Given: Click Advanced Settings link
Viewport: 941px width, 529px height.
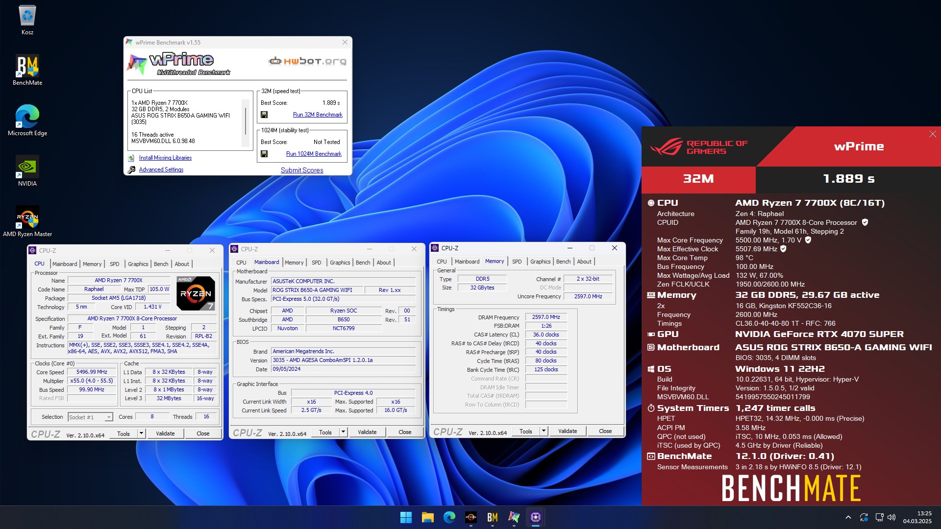Looking at the screenshot, I should (161, 169).
